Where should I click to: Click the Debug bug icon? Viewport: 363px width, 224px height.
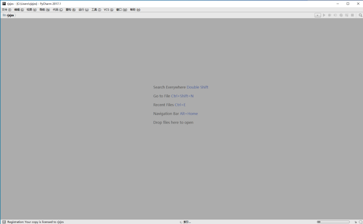(330, 15)
